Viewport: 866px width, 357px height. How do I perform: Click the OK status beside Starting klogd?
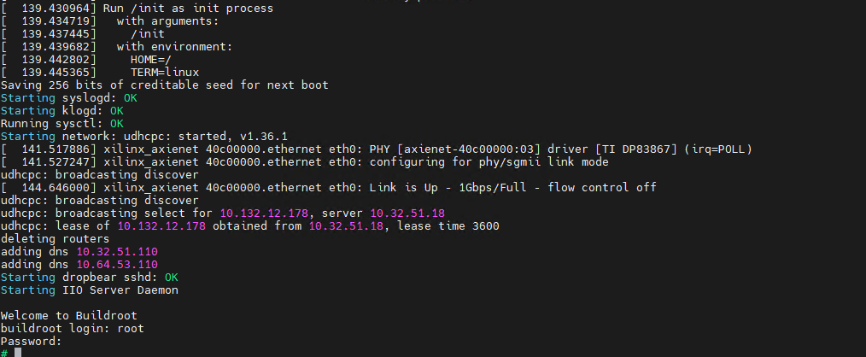pyautogui.click(x=116, y=110)
